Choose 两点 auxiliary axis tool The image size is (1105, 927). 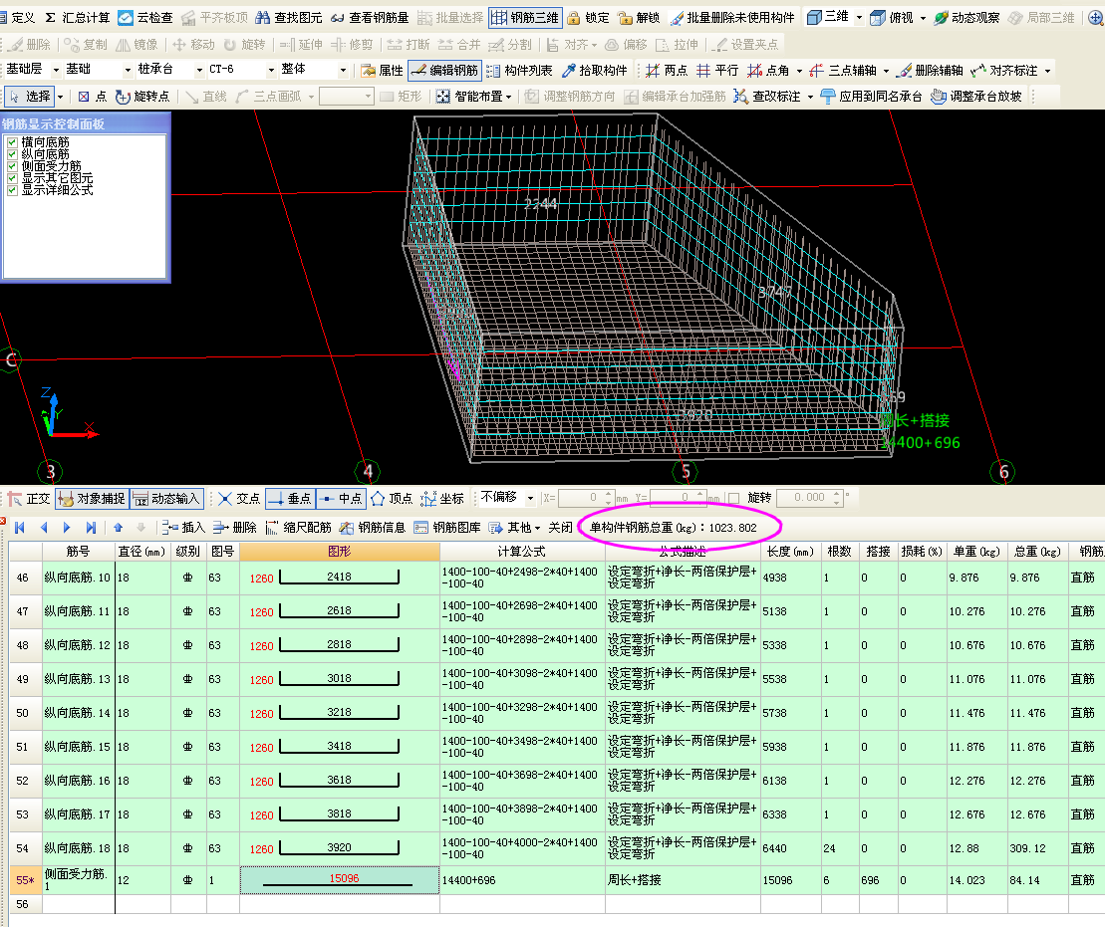[666, 71]
